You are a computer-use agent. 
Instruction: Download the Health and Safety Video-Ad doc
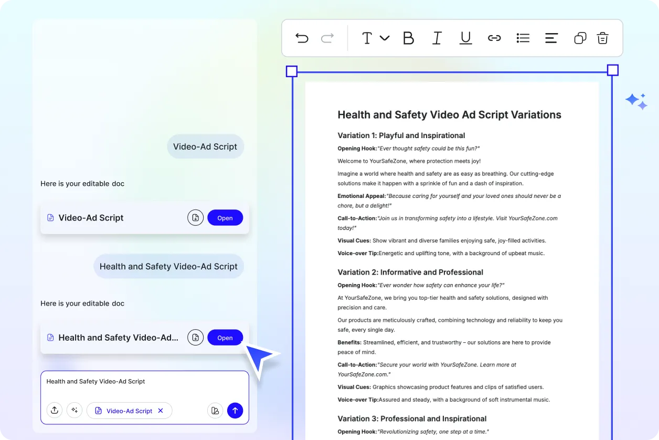coord(195,338)
